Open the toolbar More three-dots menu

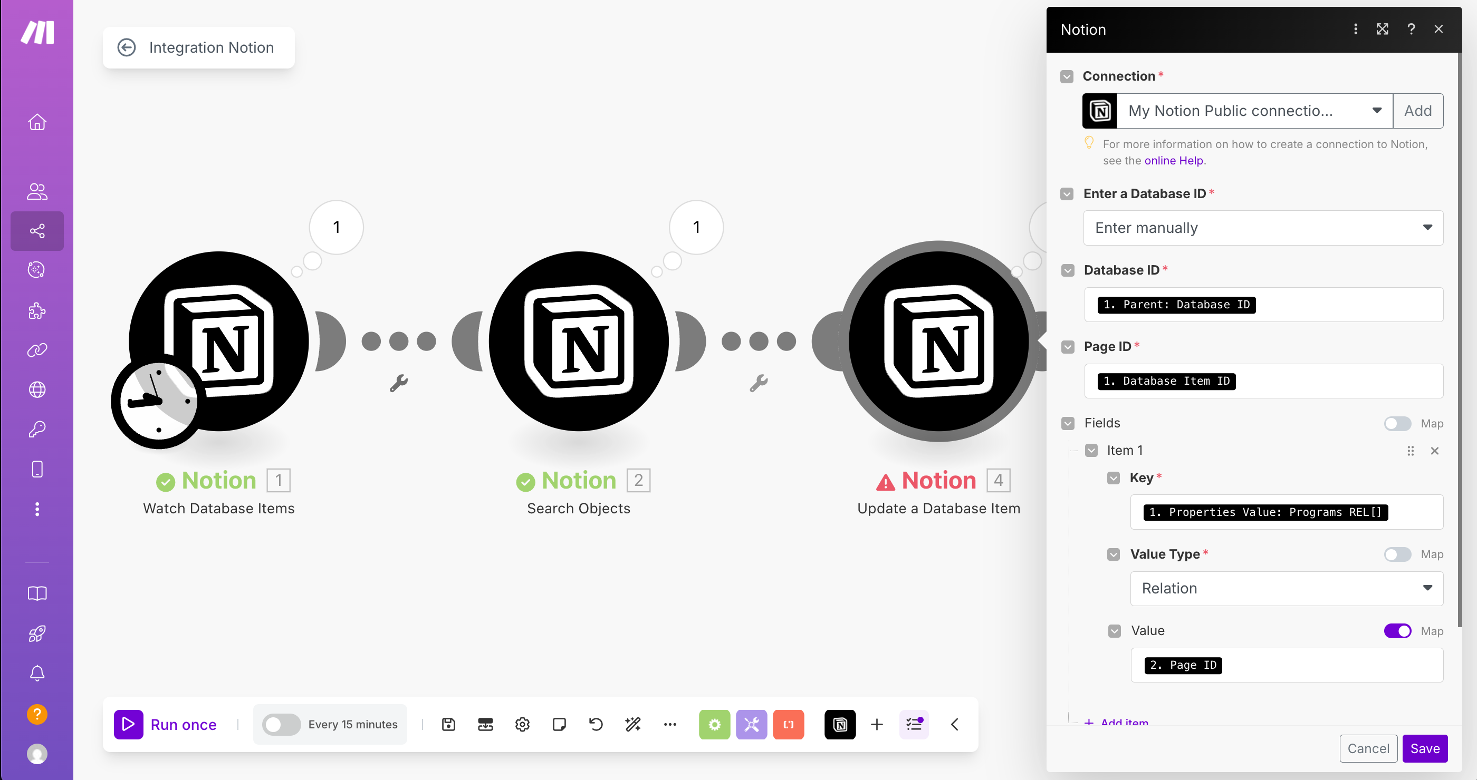click(670, 725)
